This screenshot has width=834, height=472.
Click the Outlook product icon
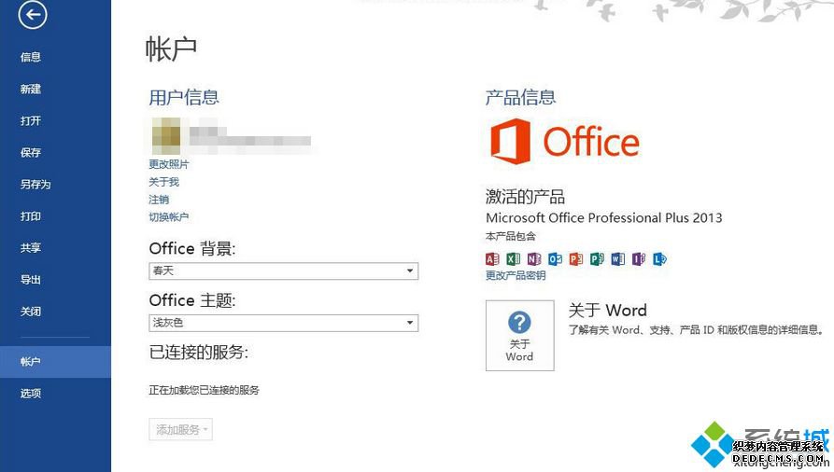556,259
